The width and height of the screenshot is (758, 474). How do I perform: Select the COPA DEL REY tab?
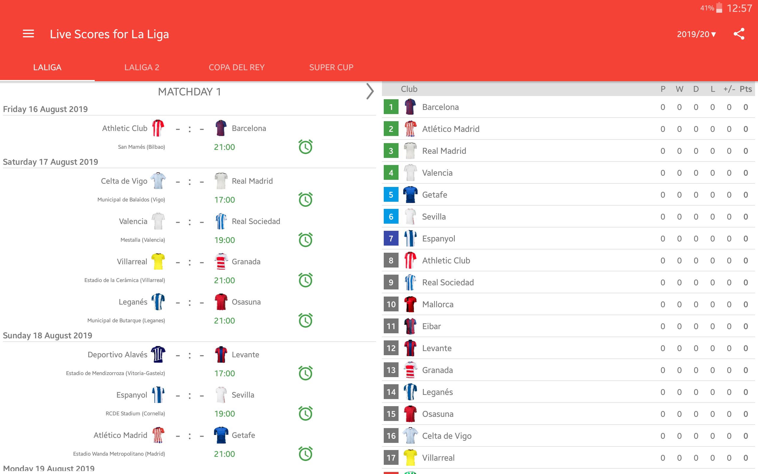coord(237,67)
